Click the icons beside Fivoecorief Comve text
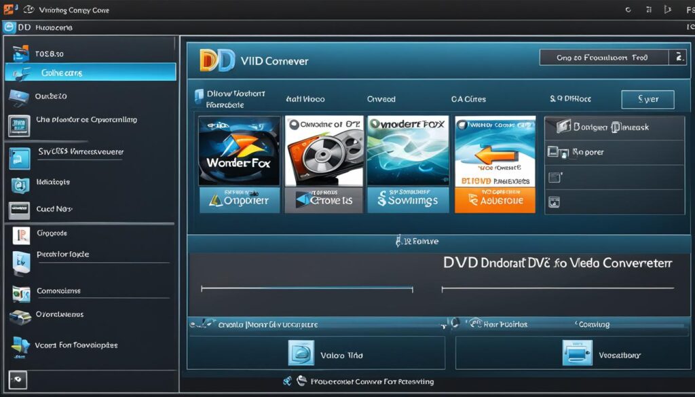The image size is (695, 397). [x=295, y=381]
